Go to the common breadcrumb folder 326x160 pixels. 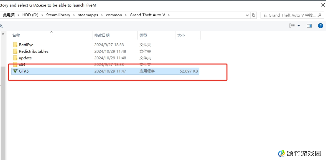point(114,15)
